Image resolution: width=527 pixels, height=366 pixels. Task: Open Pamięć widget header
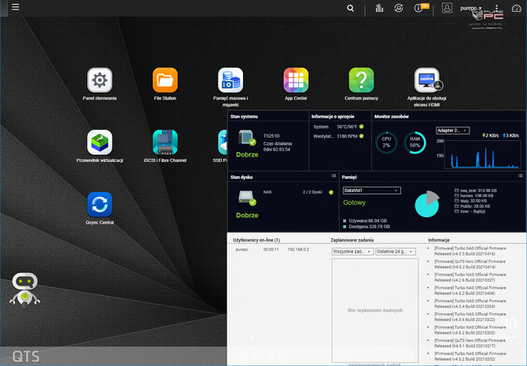pyautogui.click(x=349, y=177)
